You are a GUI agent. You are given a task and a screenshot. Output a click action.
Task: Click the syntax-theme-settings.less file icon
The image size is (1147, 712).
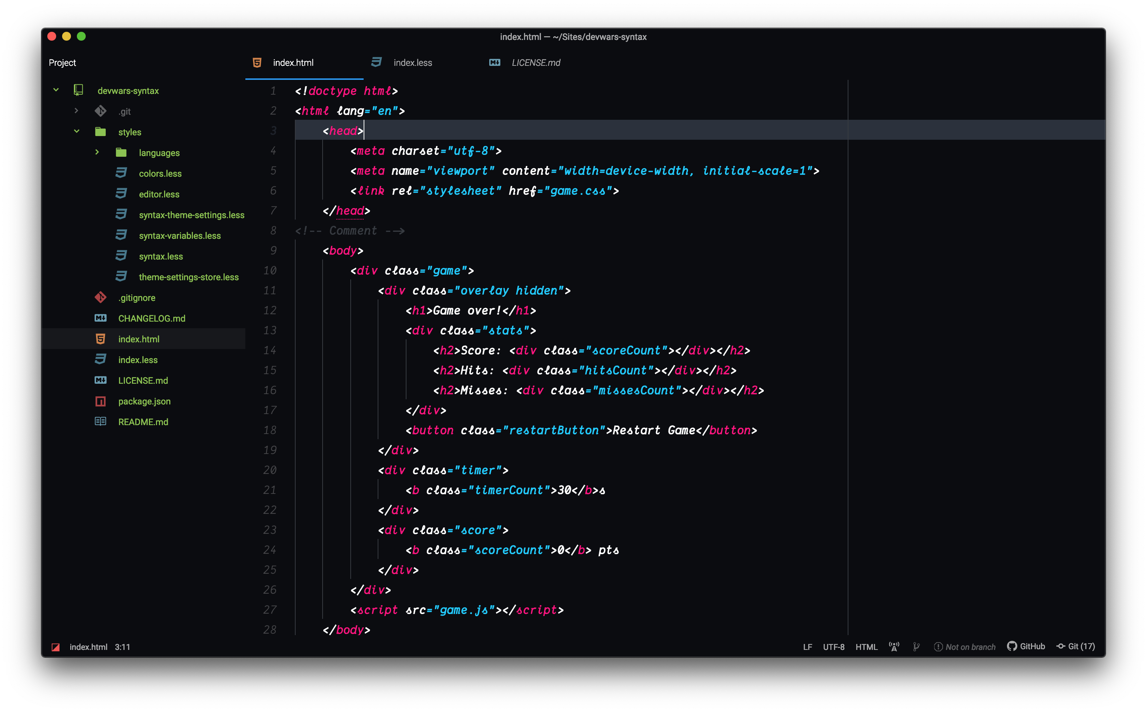click(x=121, y=214)
